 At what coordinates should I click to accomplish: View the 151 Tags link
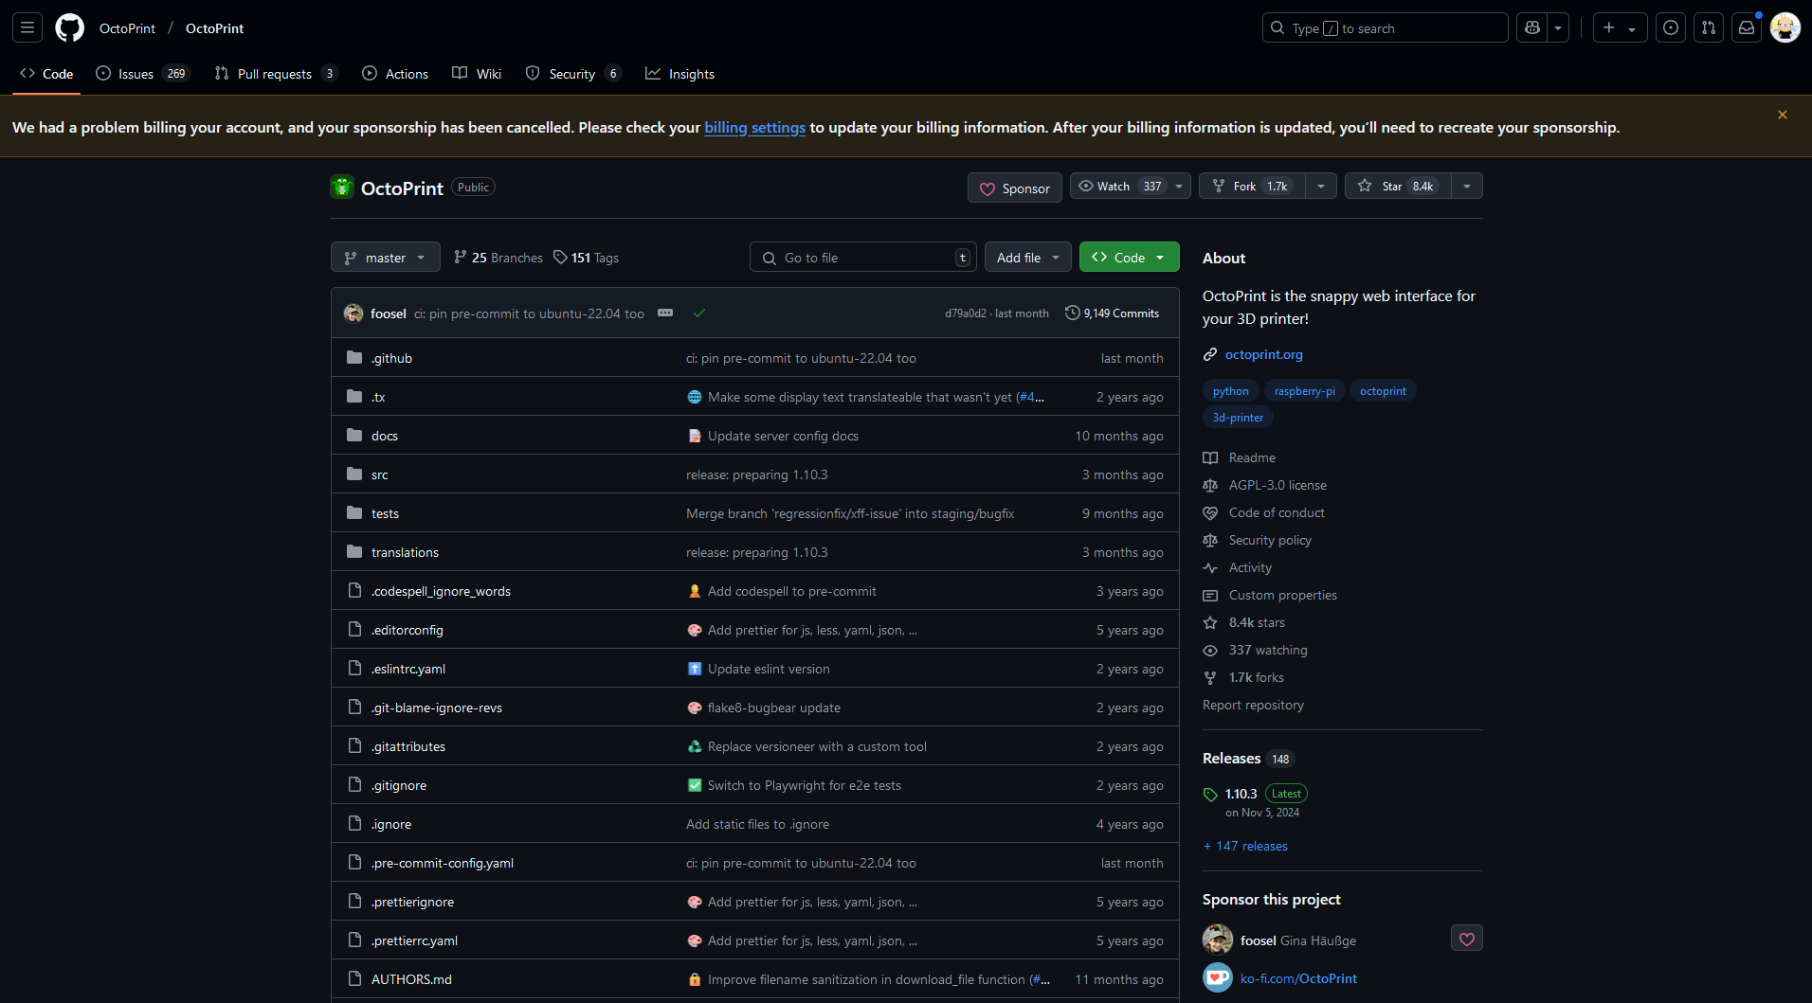tap(586, 258)
